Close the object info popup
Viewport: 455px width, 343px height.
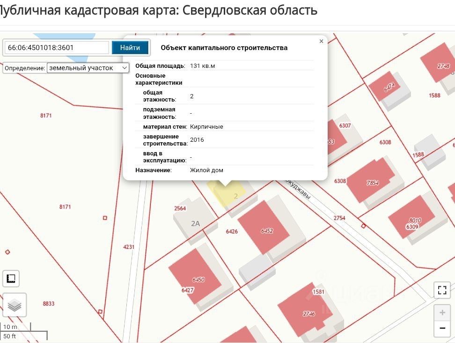click(321, 41)
